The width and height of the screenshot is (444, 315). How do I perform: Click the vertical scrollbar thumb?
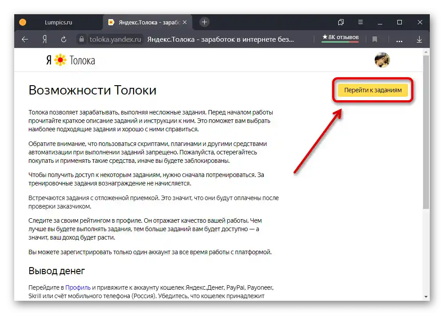(x=426, y=132)
